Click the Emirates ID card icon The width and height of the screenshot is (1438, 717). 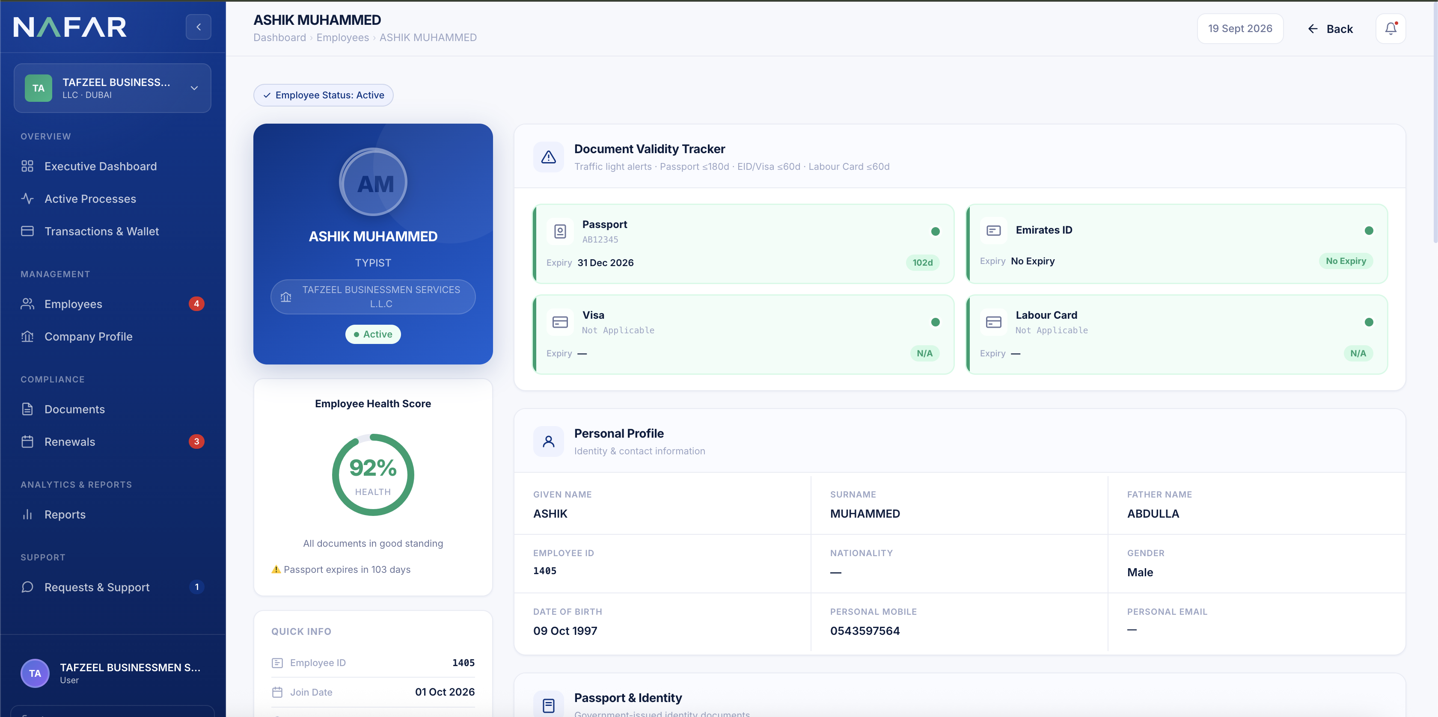click(x=994, y=231)
